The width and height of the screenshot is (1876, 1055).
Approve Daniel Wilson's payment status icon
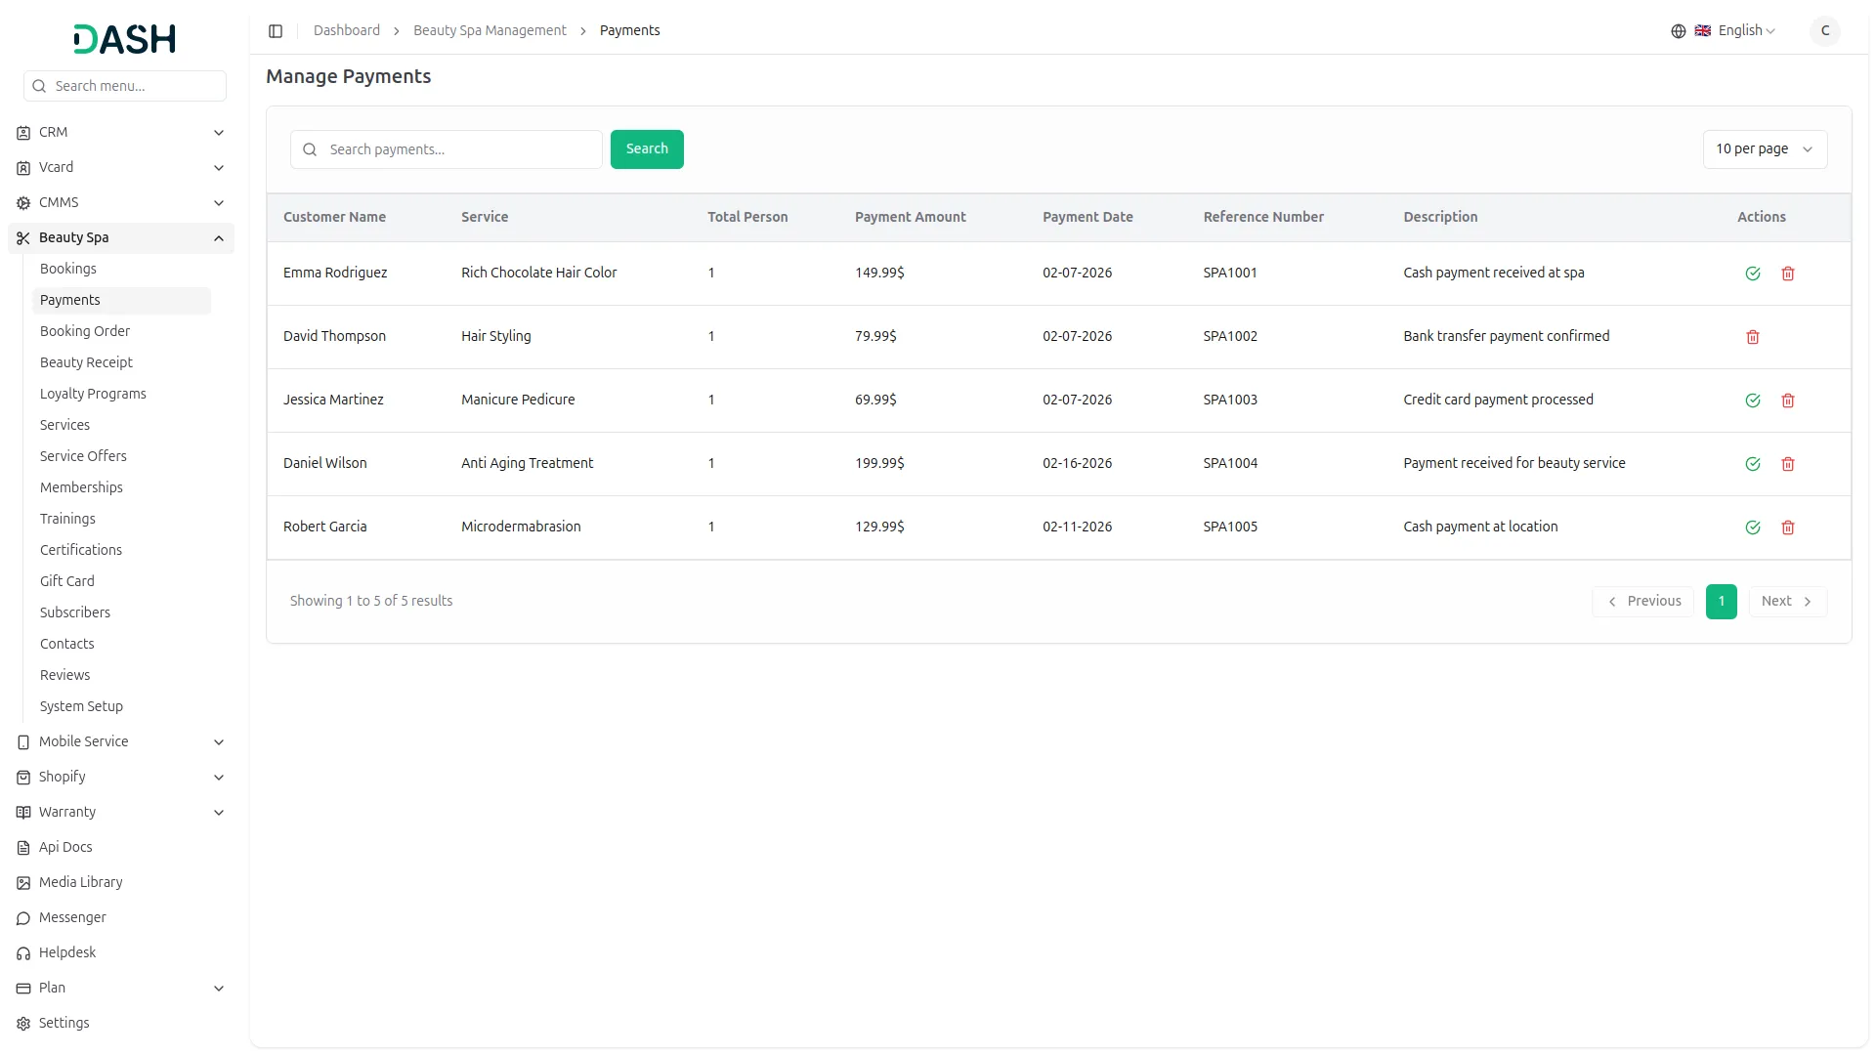click(1753, 464)
